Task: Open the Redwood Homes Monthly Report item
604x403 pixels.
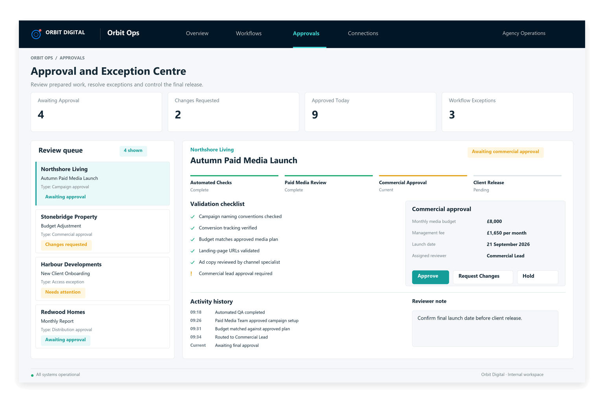Action: (103, 326)
